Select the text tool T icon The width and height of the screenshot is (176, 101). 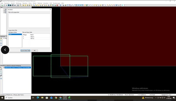click(x=125, y=5)
